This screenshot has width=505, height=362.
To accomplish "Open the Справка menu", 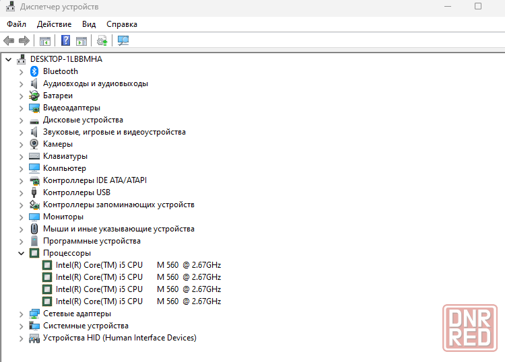I will pyautogui.click(x=122, y=24).
